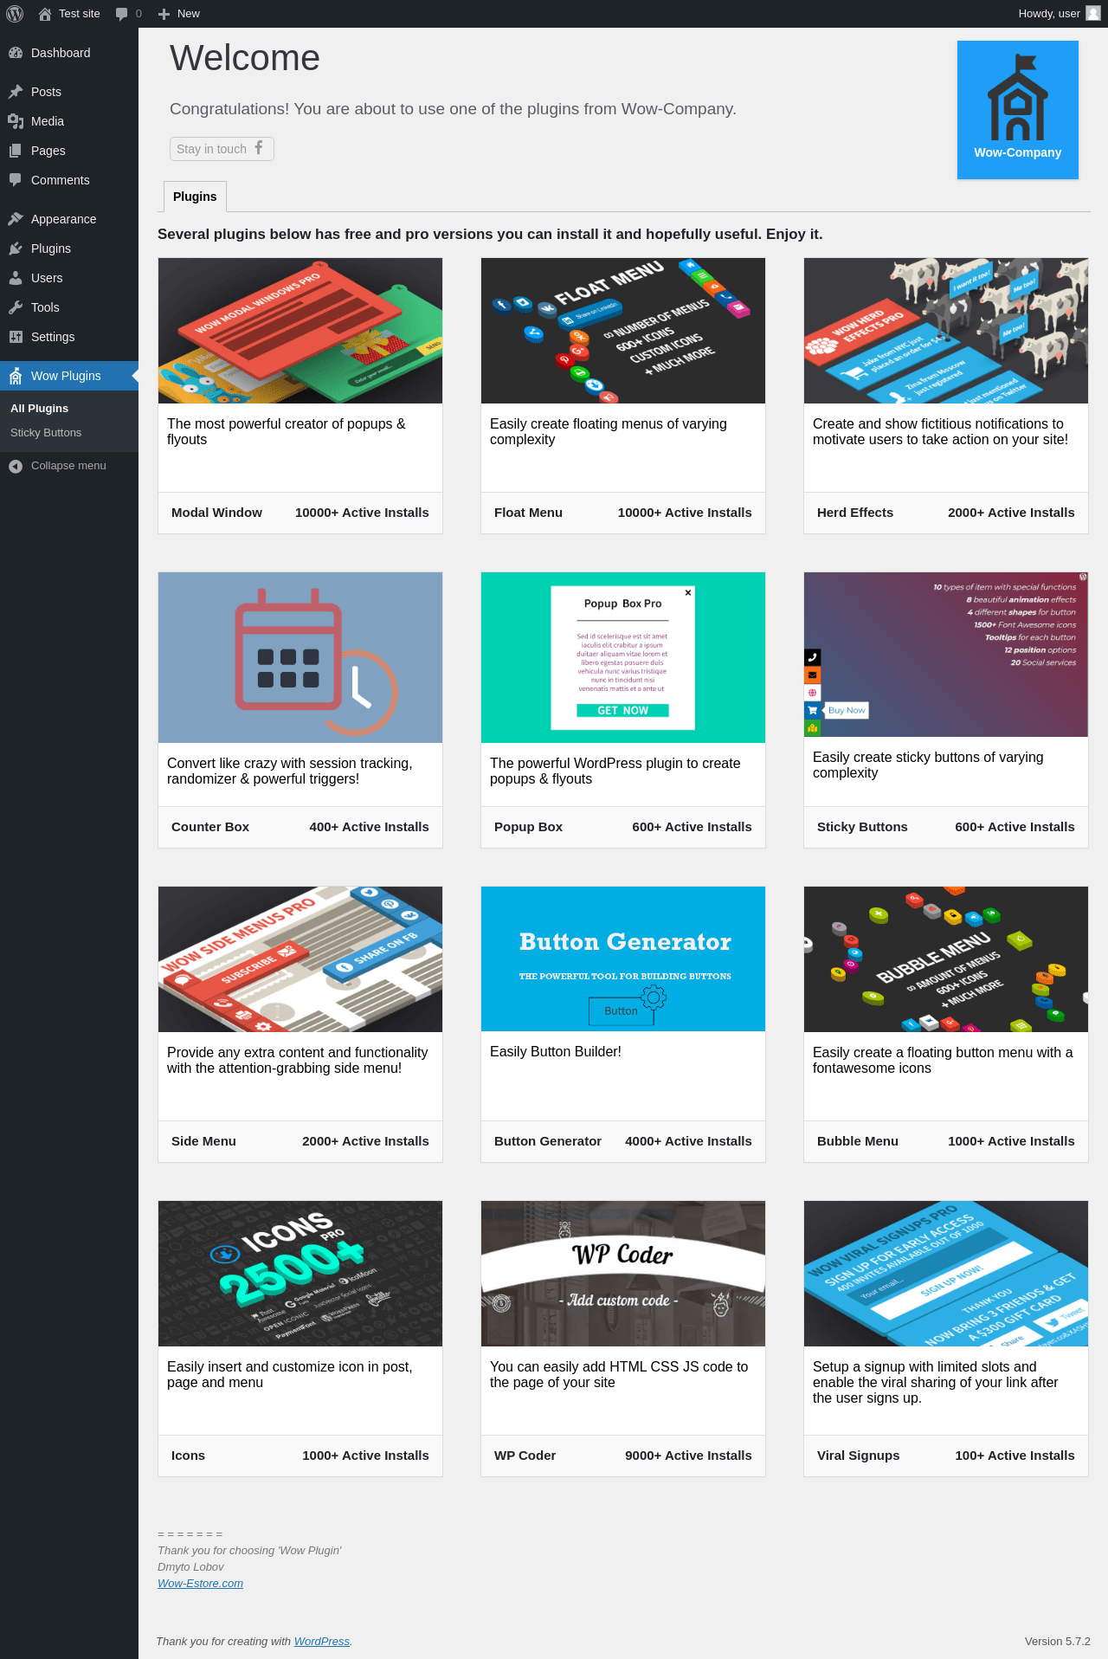Click the Stay in touch button
This screenshot has height=1659, width=1108.
click(x=222, y=149)
